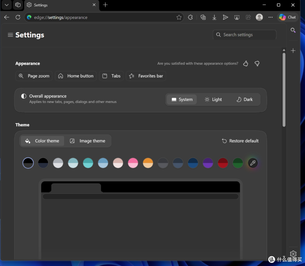Add this page to favorites star
The width and height of the screenshot is (305, 266).
tap(179, 17)
